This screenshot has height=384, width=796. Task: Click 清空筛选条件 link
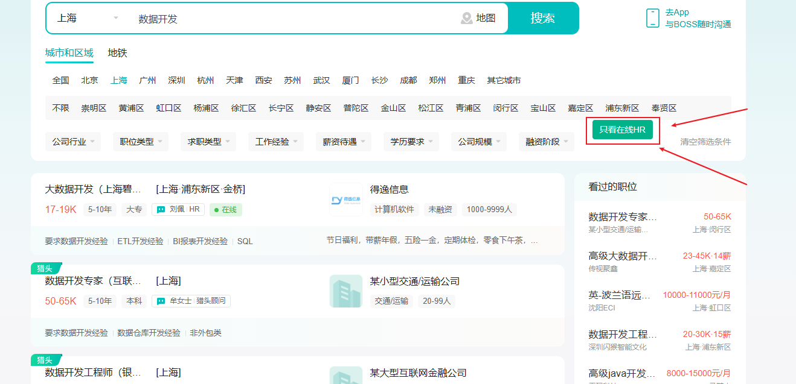click(705, 142)
